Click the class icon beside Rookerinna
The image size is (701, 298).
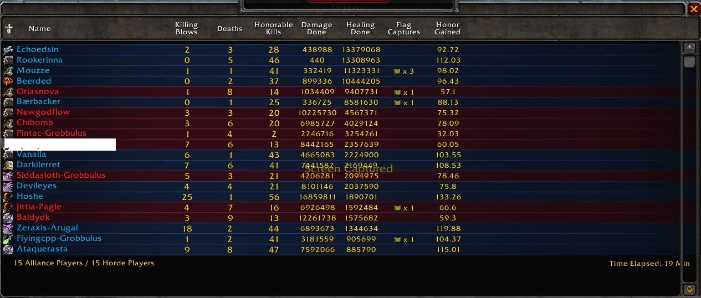8,60
